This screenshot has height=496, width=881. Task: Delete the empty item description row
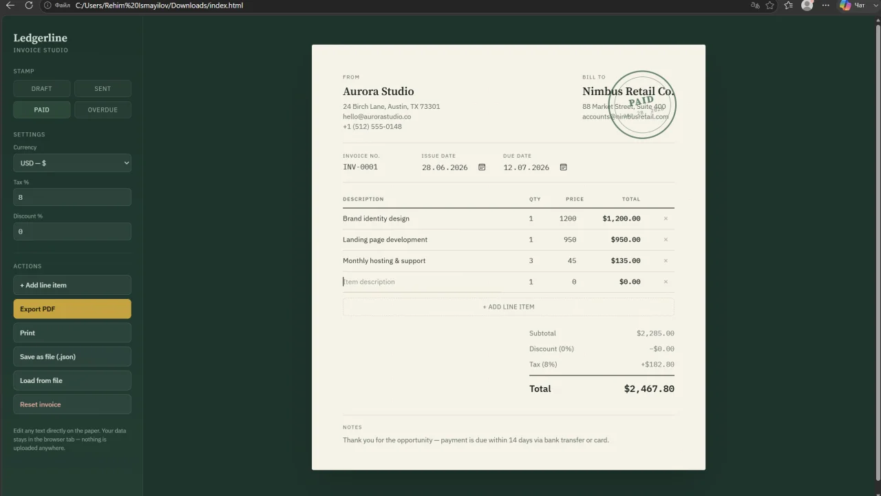(666, 282)
